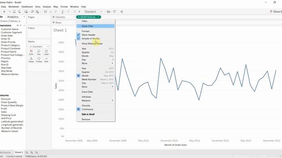This screenshot has width=282, height=158.
Task: Click the Highlight pen toolbar icon
Action: (x=63, y=12)
